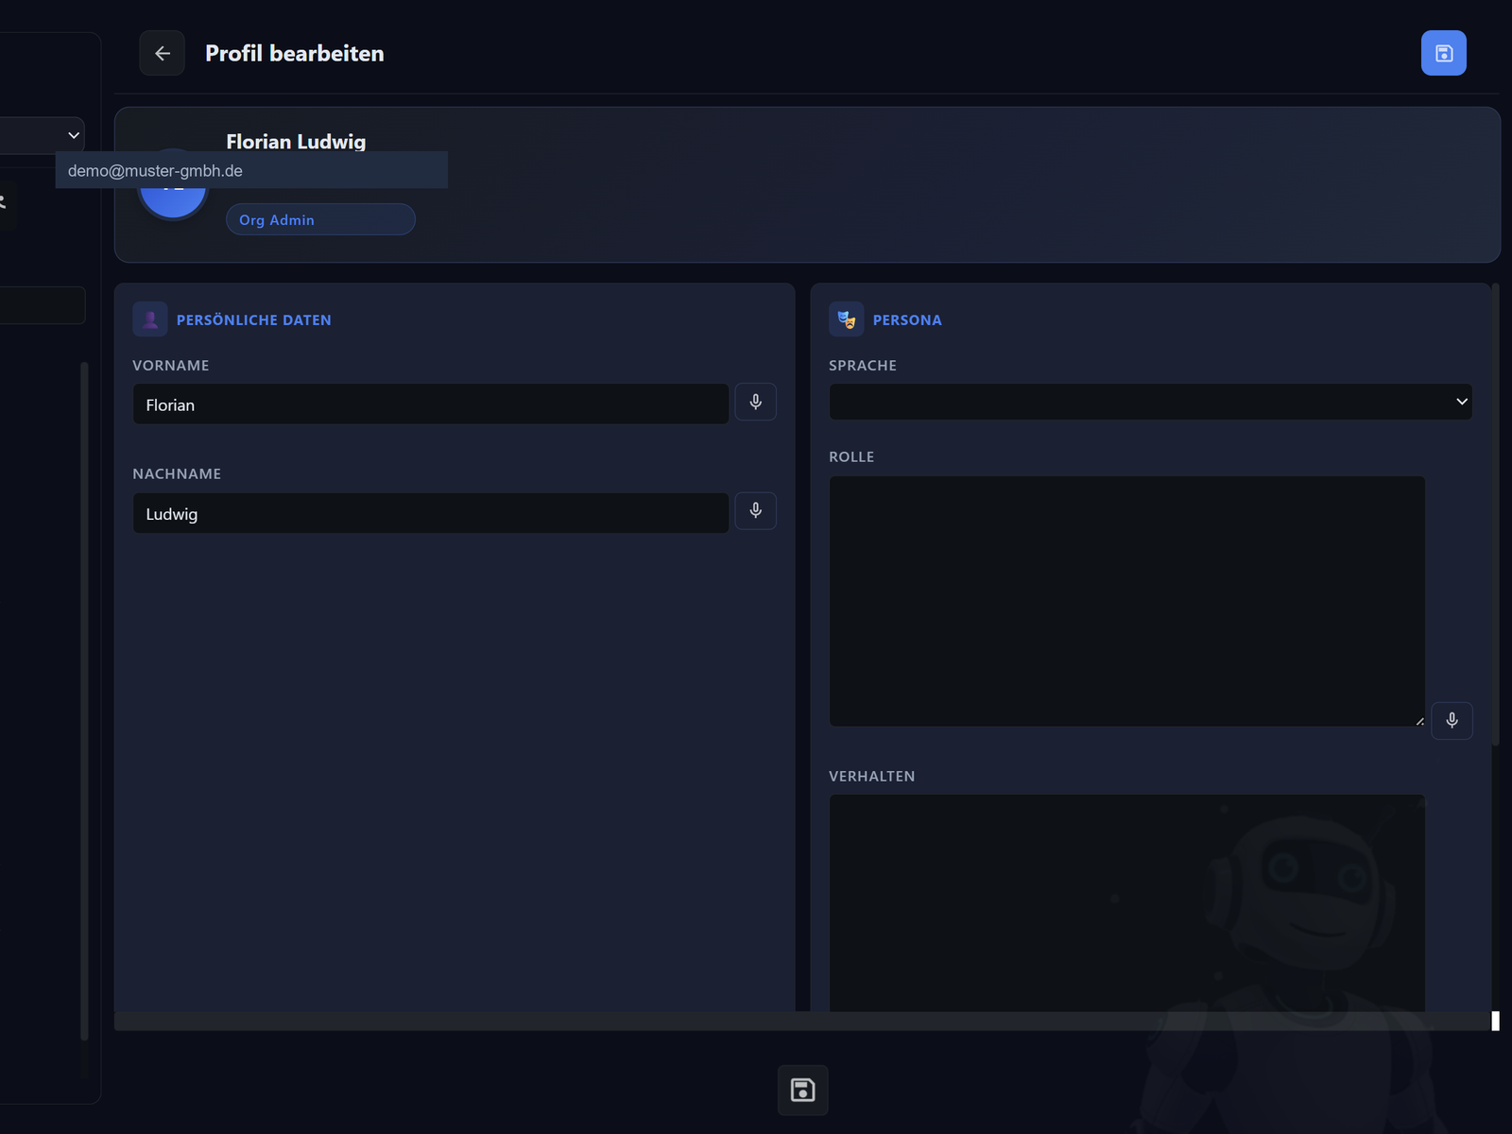Expand the sidebar dropdown chevron
This screenshot has width=1512, height=1134.
(73, 135)
